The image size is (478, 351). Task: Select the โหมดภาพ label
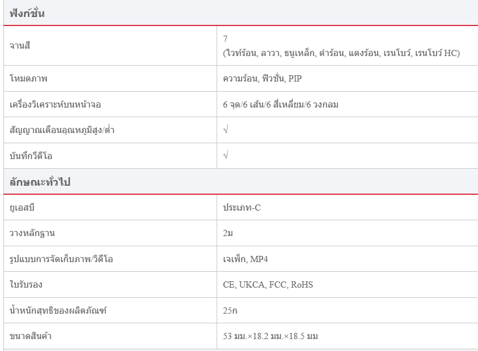pos(28,79)
